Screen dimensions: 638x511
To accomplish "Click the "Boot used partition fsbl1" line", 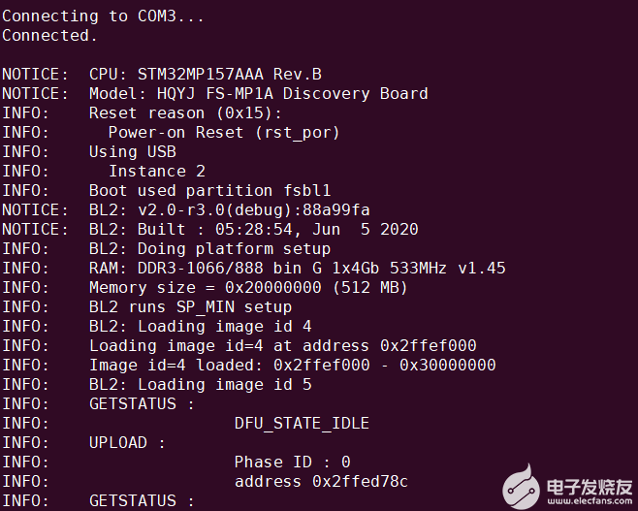I will point(209,190).
